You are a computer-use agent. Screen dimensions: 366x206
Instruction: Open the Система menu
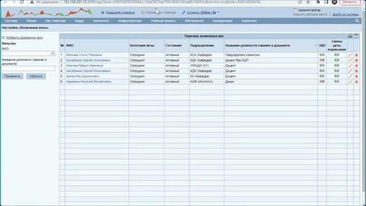(11, 21)
